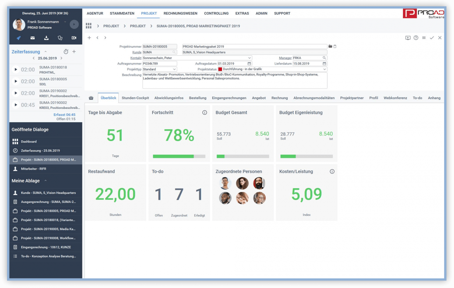Screen dimensions: 454x288
Task: Collapse the Meine Ablage section
Action: [x=45, y=181]
